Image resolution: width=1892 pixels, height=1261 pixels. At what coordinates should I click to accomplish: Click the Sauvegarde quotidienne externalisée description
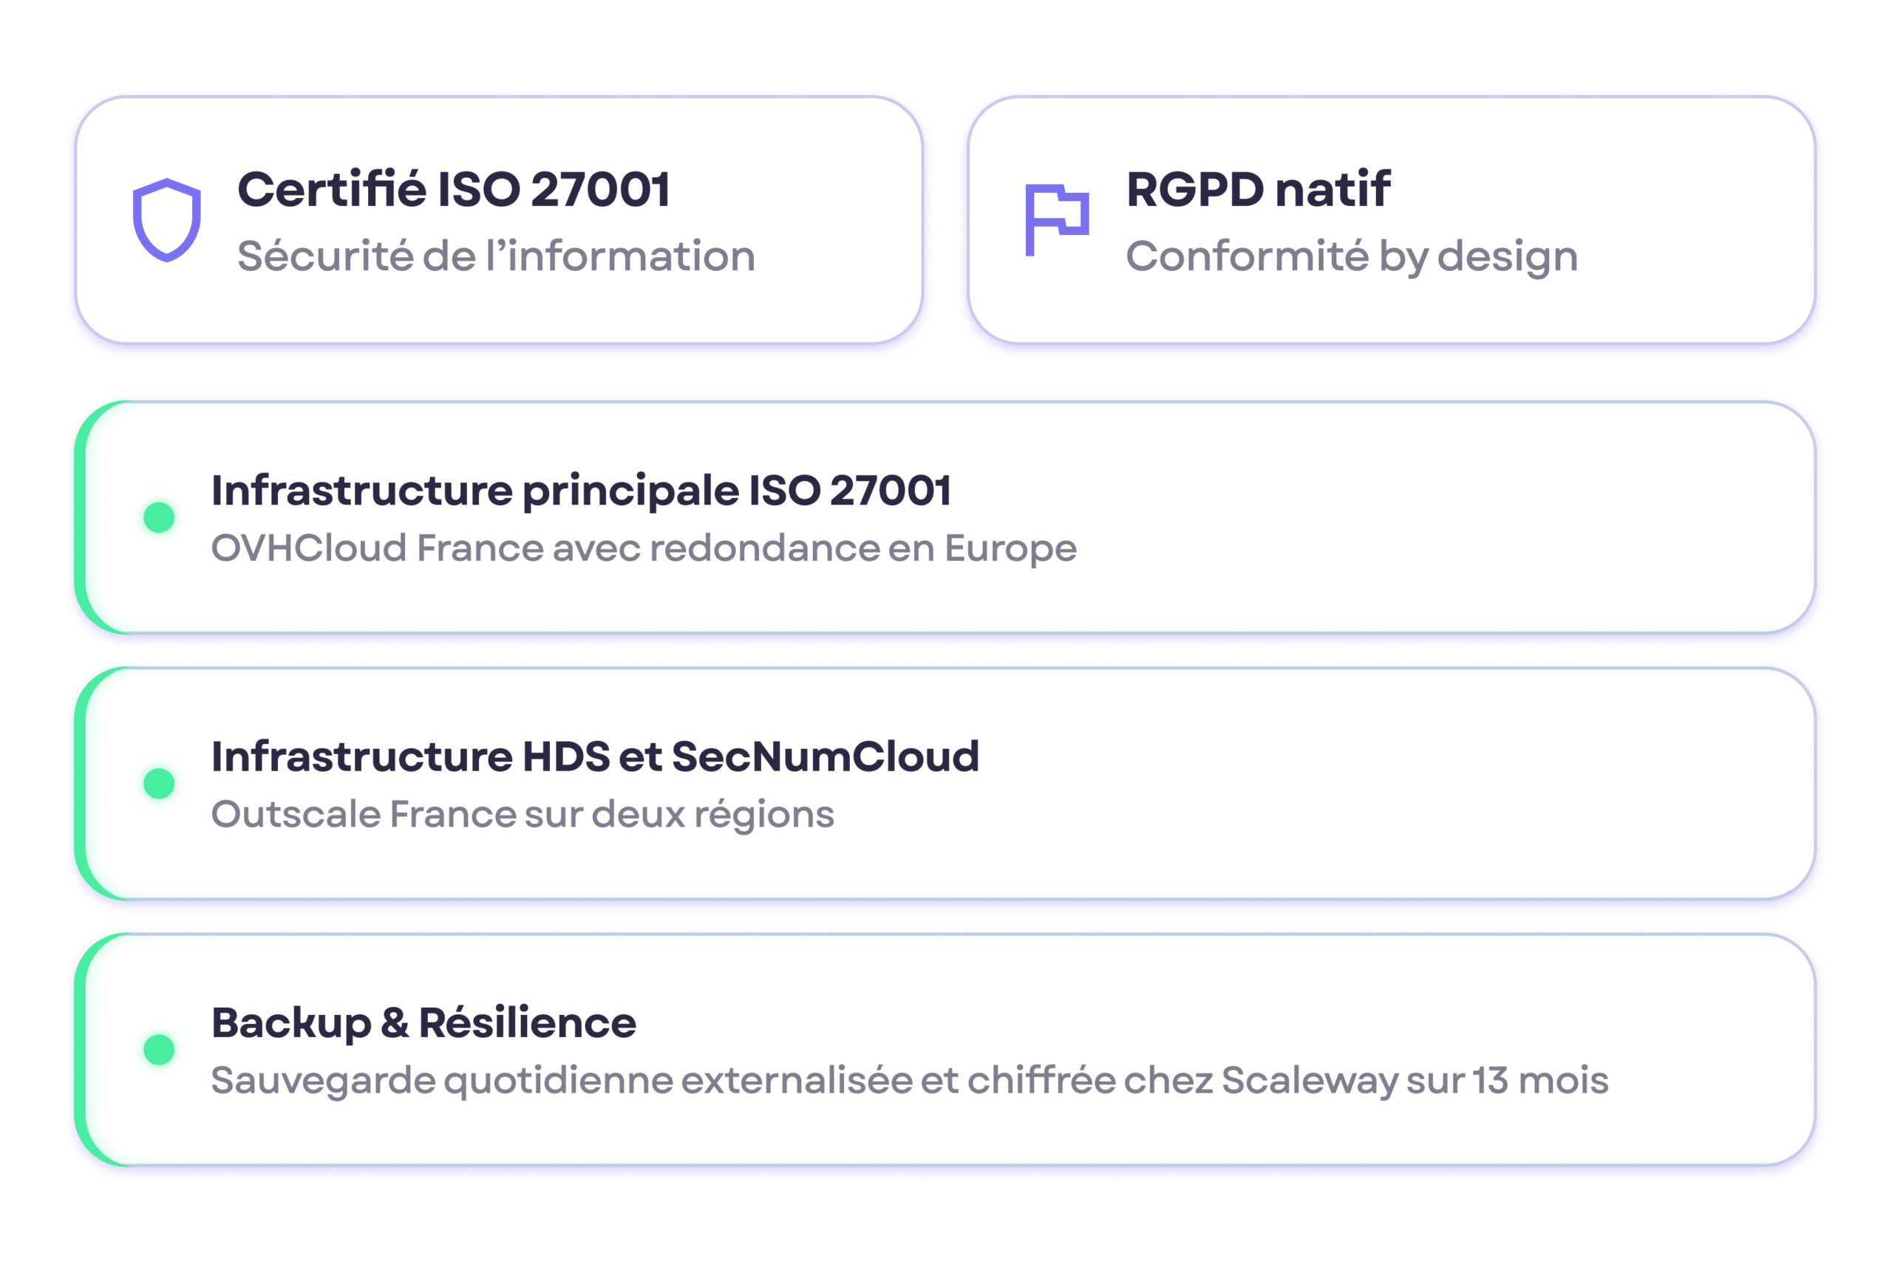[x=909, y=1081]
